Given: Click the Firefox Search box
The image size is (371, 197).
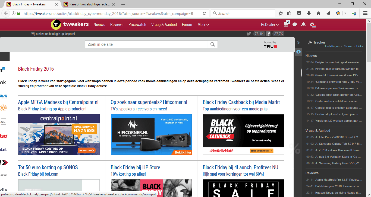Looking at the screenshot, I should point(243,13).
